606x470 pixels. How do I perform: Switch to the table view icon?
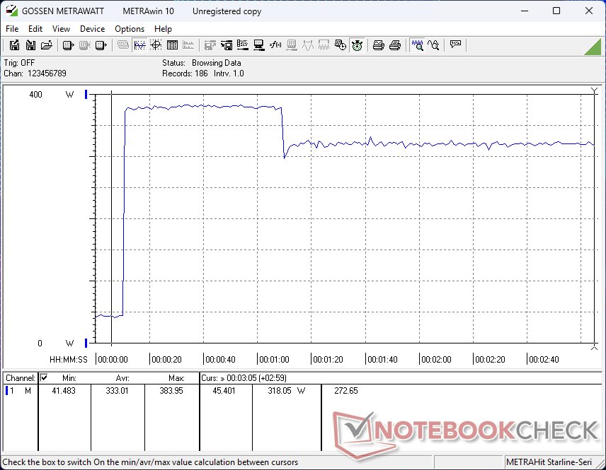coord(171,45)
